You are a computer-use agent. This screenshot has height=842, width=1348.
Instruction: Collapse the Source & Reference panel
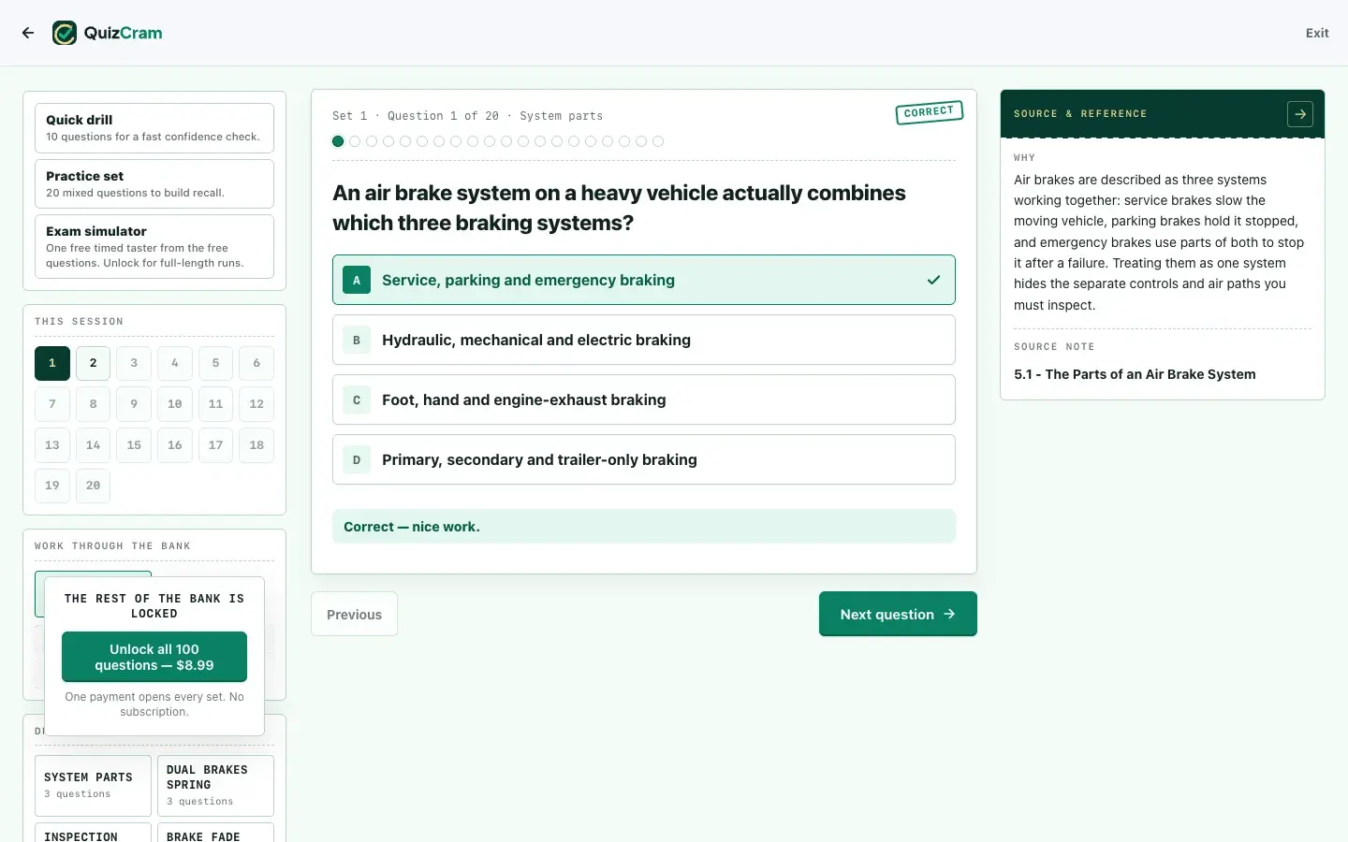click(x=1300, y=114)
